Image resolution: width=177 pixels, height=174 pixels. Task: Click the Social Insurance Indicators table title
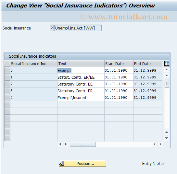point(32,56)
